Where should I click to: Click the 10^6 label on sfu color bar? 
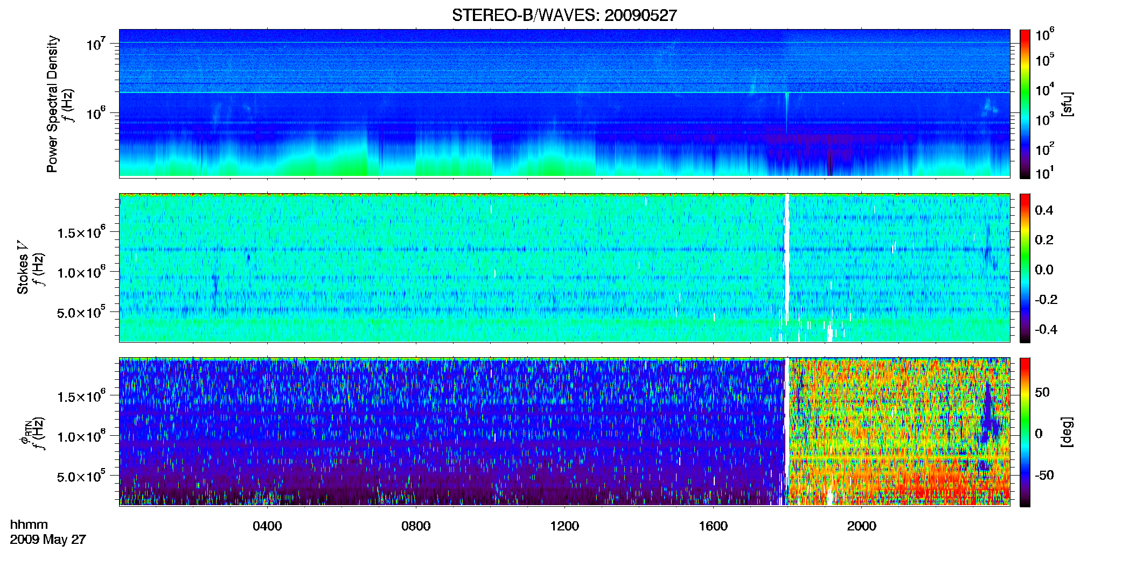(x=1045, y=35)
